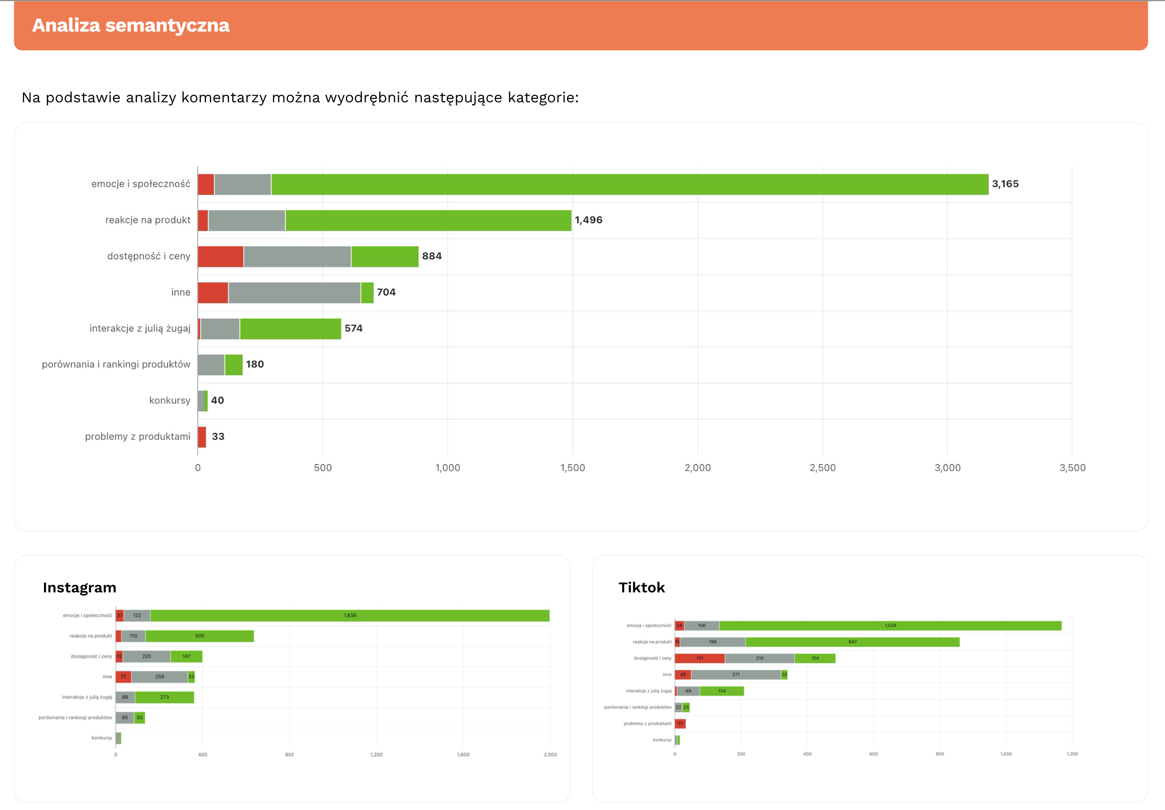The width and height of the screenshot is (1165, 810).
Task: Click green segment of interakcje z julią żugaj bar
Action: click(x=290, y=329)
